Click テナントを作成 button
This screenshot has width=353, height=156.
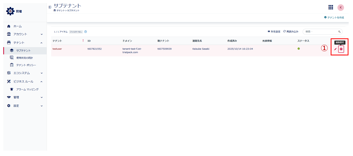334,18
